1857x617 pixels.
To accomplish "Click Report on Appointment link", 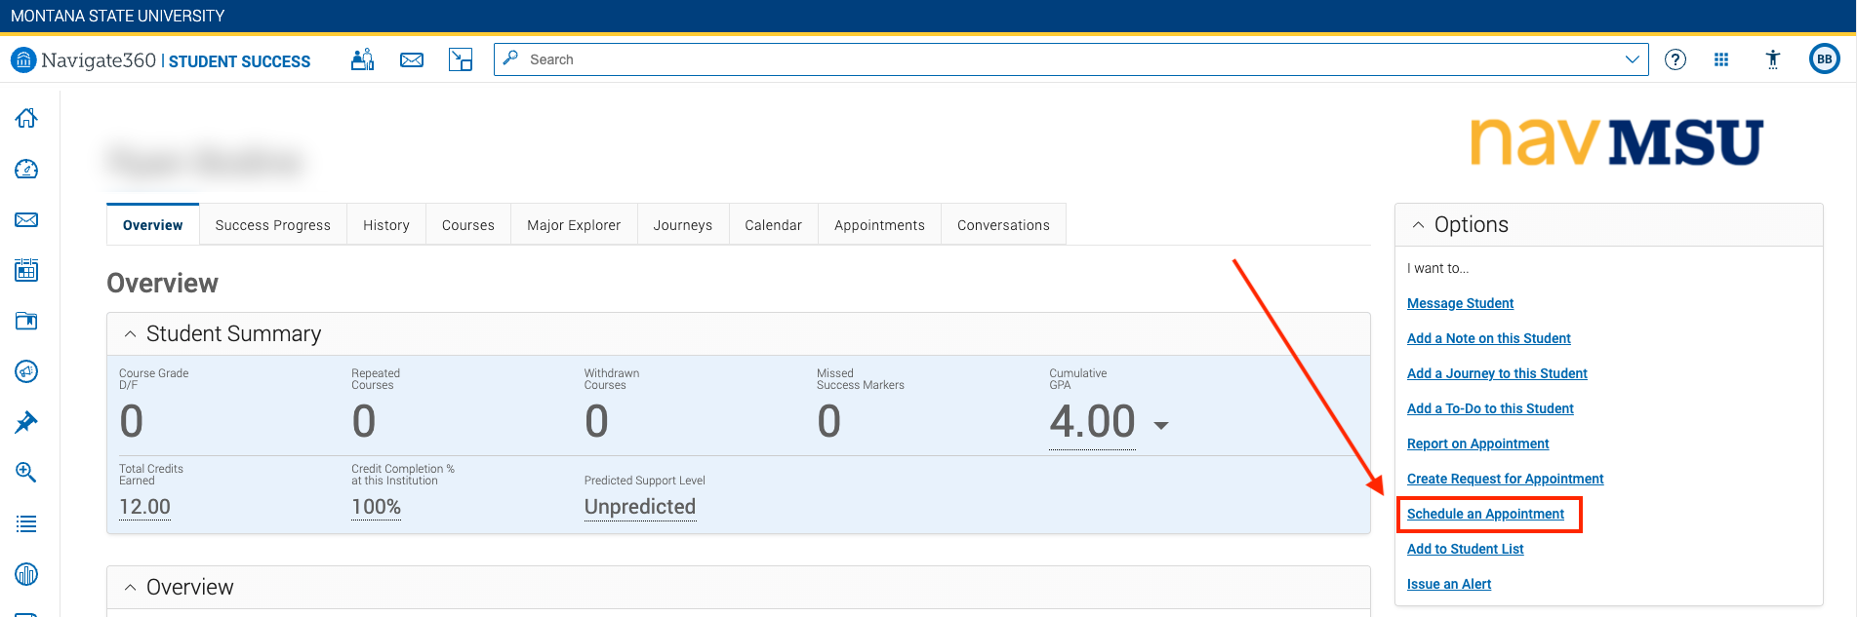I will 1477,443.
